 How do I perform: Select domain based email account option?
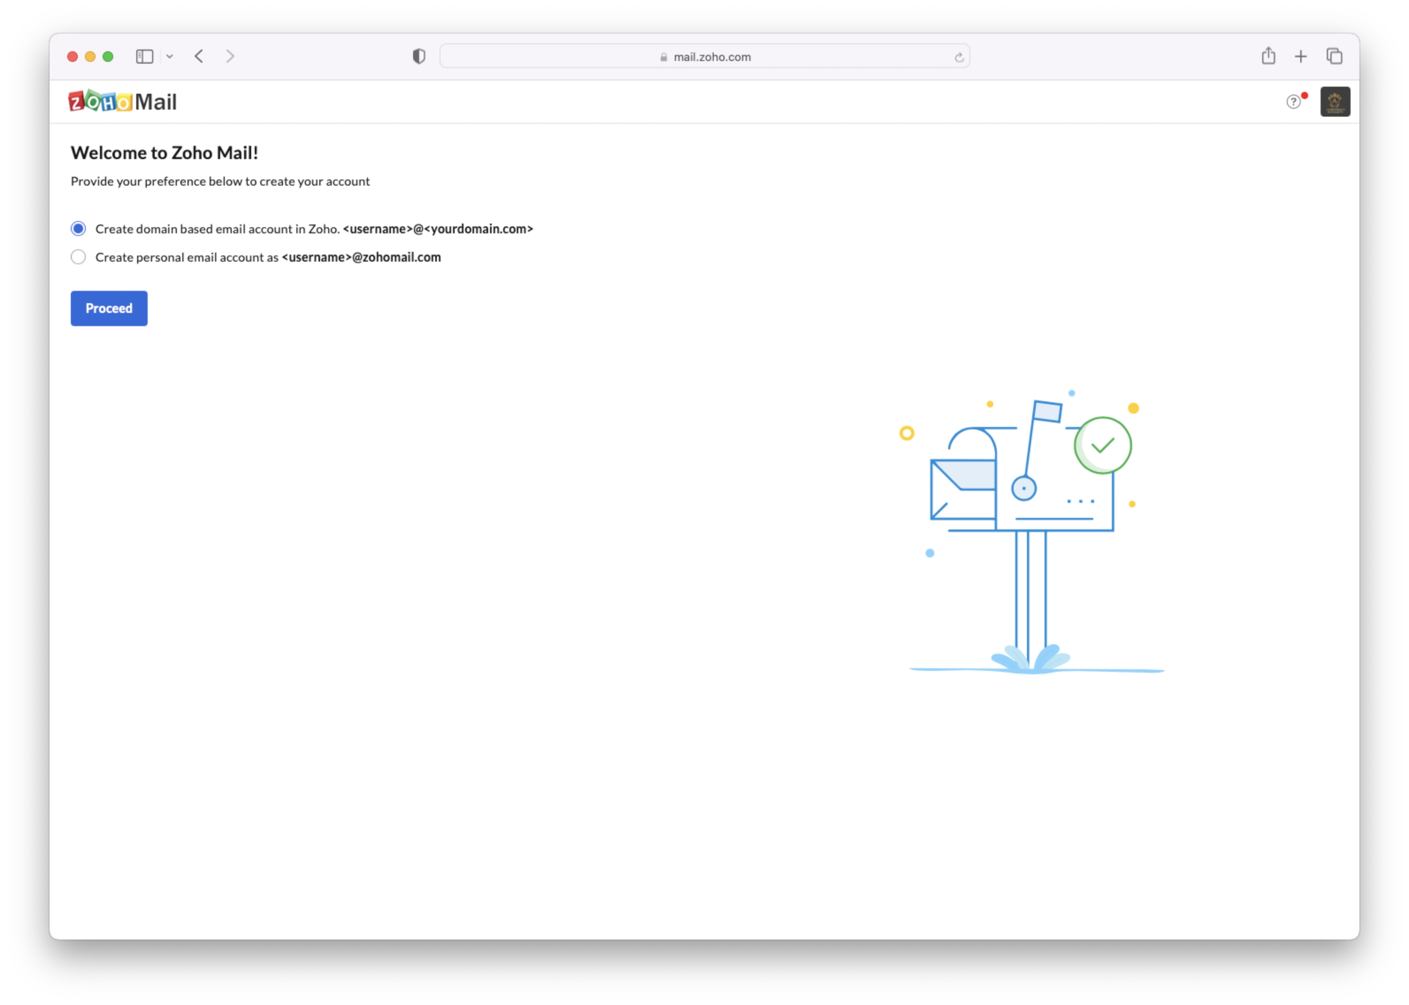pyautogui.click(x=78, y=229)
